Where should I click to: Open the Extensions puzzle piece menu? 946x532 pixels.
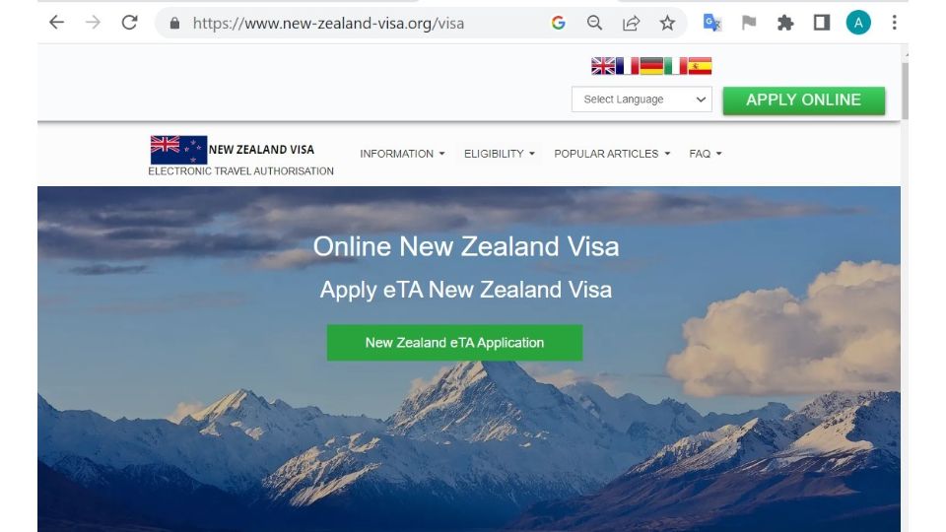[x=785, y=23]
